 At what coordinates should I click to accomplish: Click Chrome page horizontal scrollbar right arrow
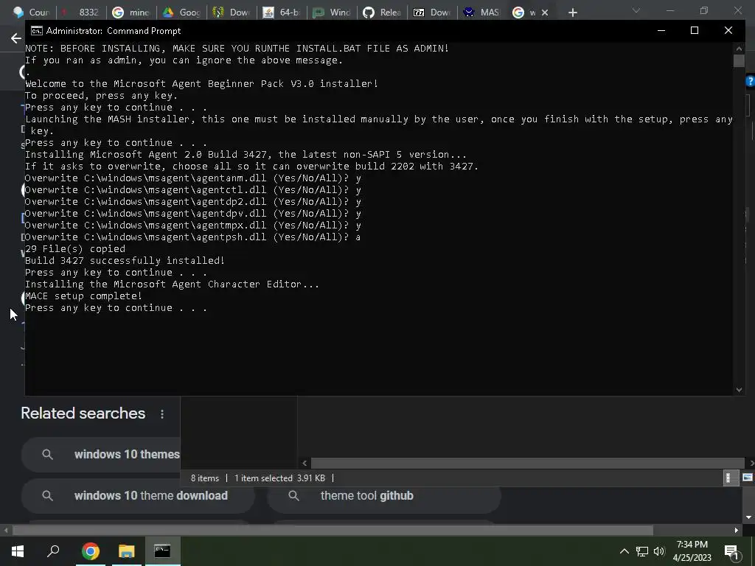(x=737, y=531)
